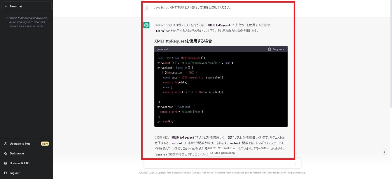Open Upgrade to Plus person icon

6,144
